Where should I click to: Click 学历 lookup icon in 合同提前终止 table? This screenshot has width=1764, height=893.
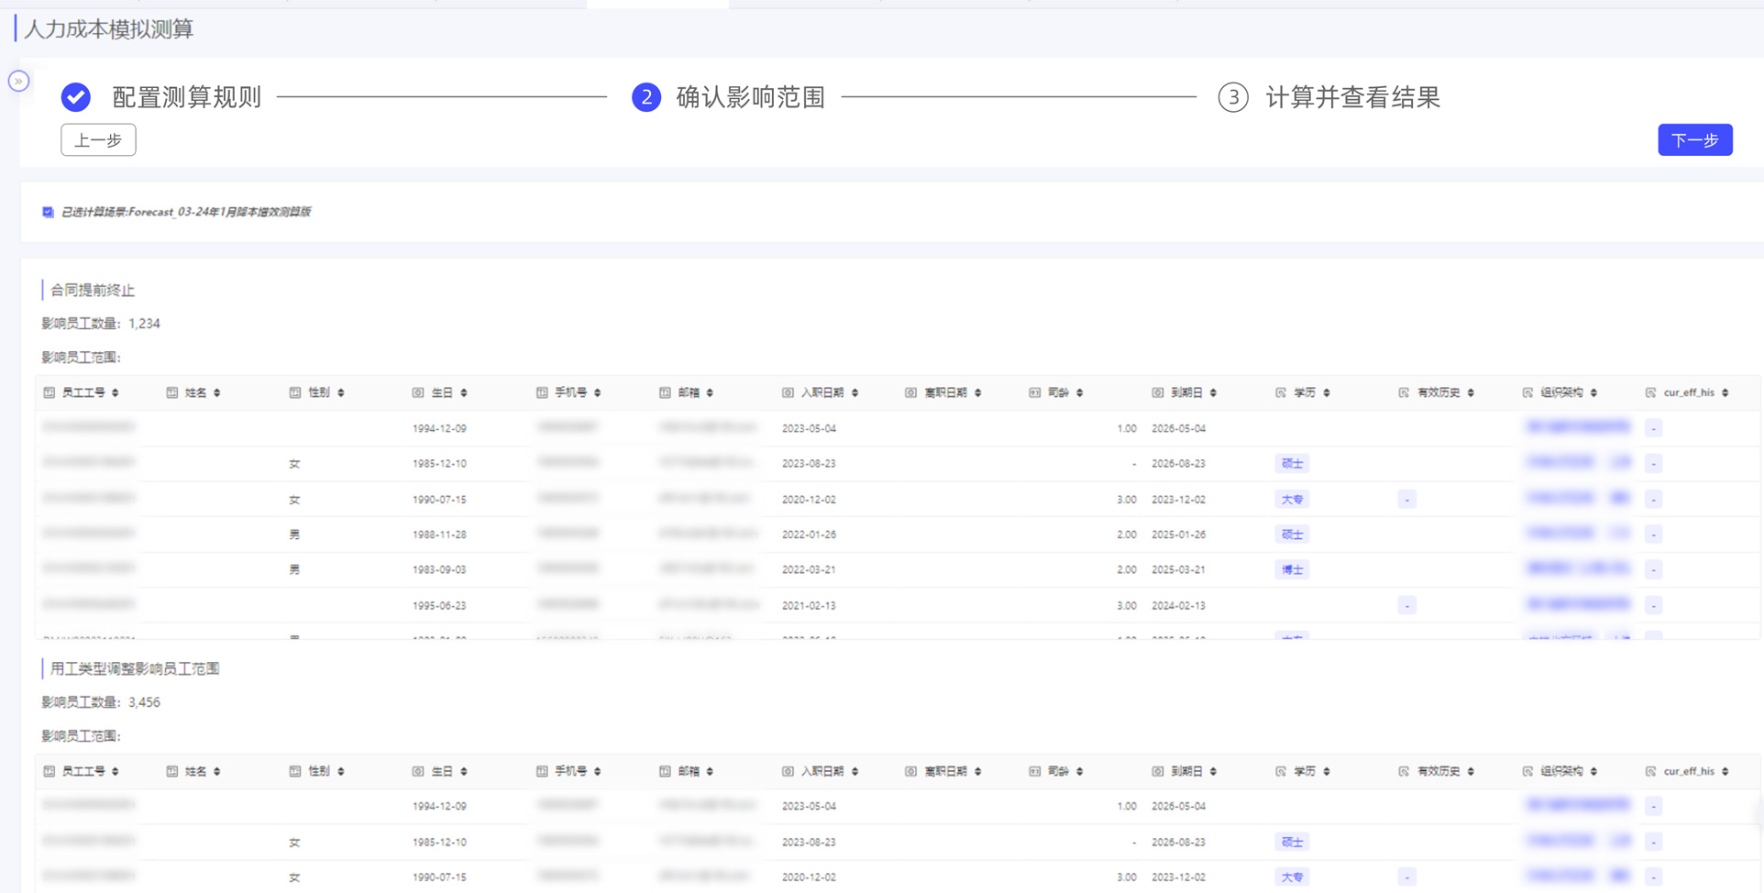1281,392
